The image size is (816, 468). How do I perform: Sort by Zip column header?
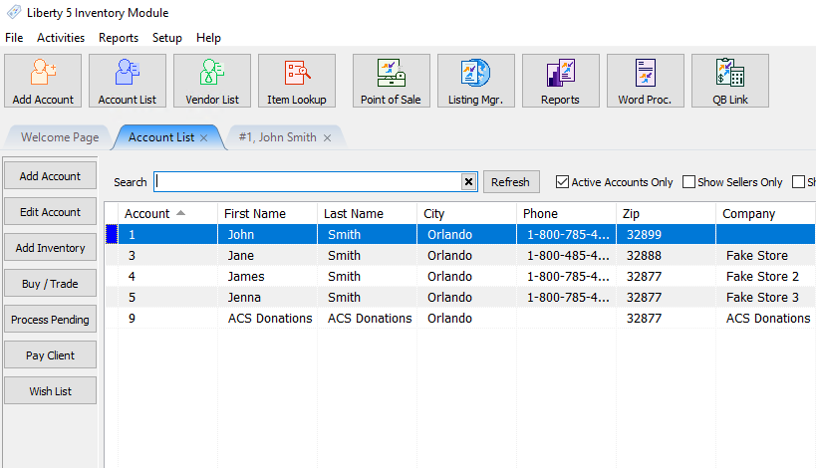coord(667,213)
